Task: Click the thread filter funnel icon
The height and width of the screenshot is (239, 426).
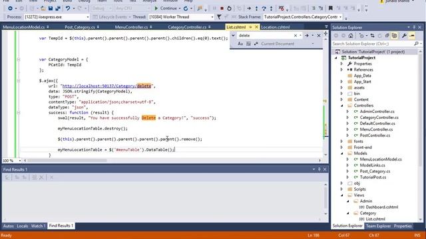Action: [x=219, y=17]
